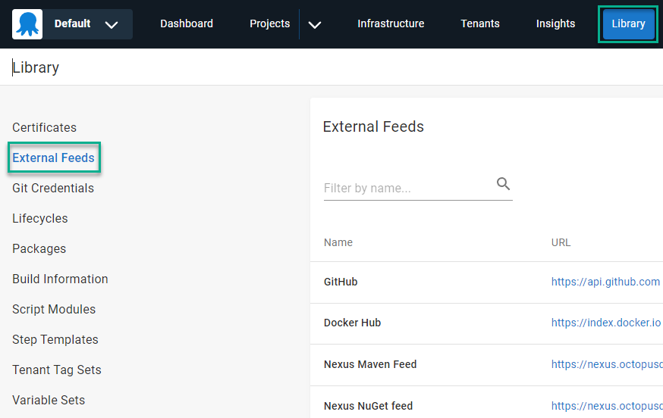Open Lifecycles in the sidebar
This screenshot has width=663, height=418.
[x=39, y=218]
